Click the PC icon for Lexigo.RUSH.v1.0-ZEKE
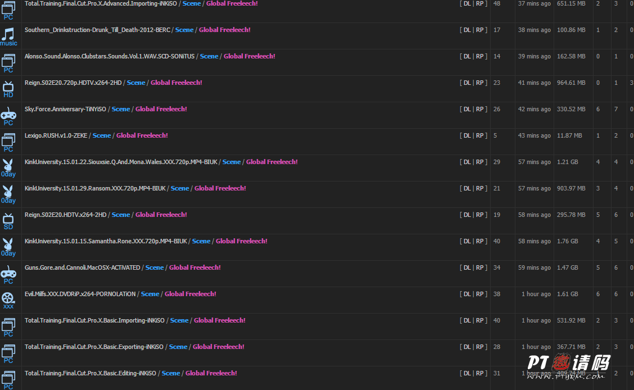Screen dimensions: 634x390 8,142
